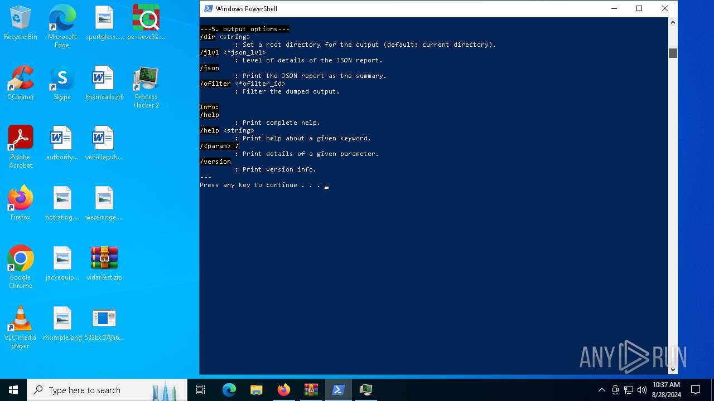Open Firefox from the taskbar
This screenshot has width=714, height=401.
point(284,390)
